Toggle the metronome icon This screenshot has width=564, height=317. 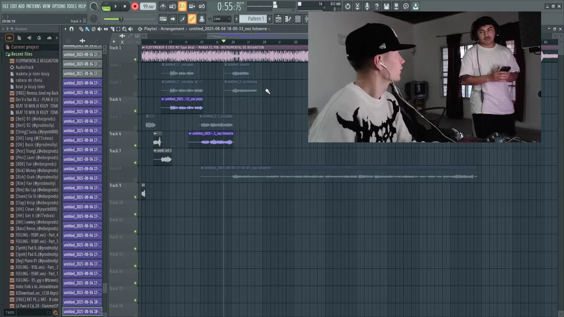click(x=163, y=6)
